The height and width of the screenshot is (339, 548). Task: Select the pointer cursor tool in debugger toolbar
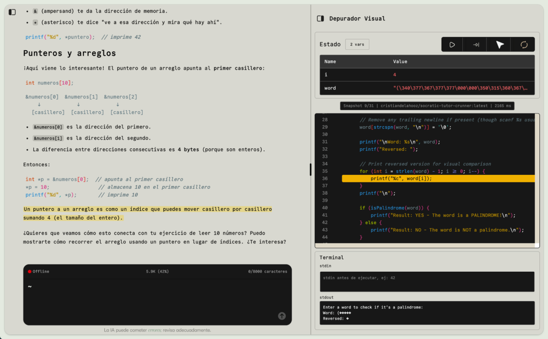[x=500, y=45]
